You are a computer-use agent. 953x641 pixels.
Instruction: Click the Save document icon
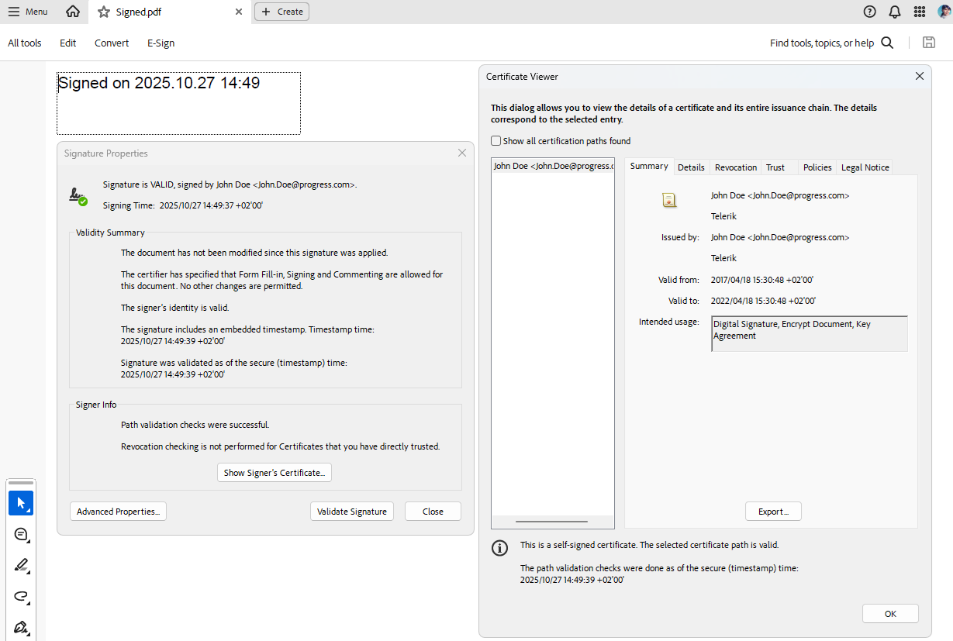click(929, 43)
